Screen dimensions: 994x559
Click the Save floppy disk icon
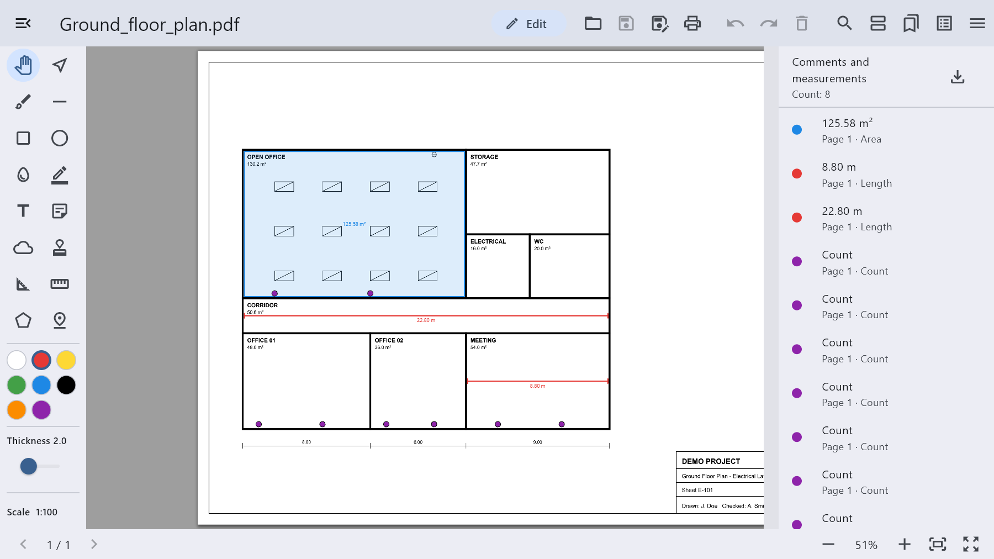(626, 23)
